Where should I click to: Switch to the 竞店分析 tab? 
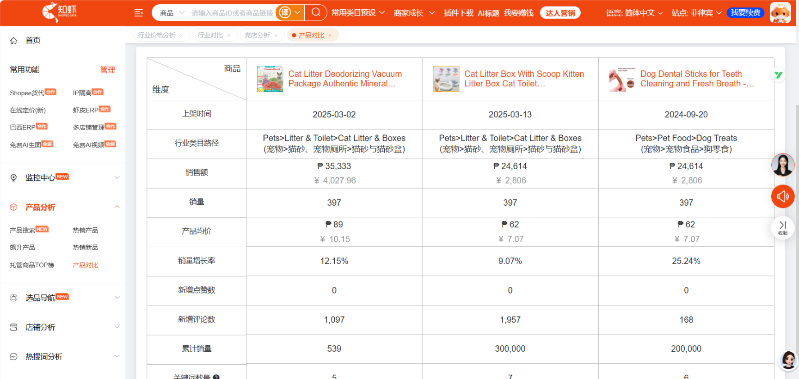[257, 35]
